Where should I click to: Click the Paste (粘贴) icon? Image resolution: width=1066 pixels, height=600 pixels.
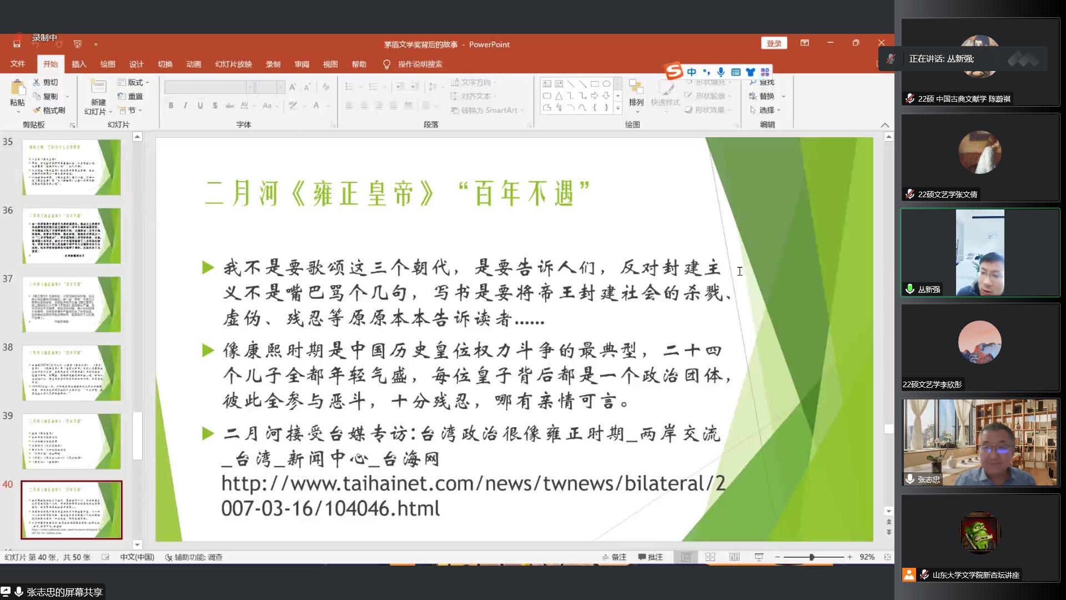(x=17, y=88)
